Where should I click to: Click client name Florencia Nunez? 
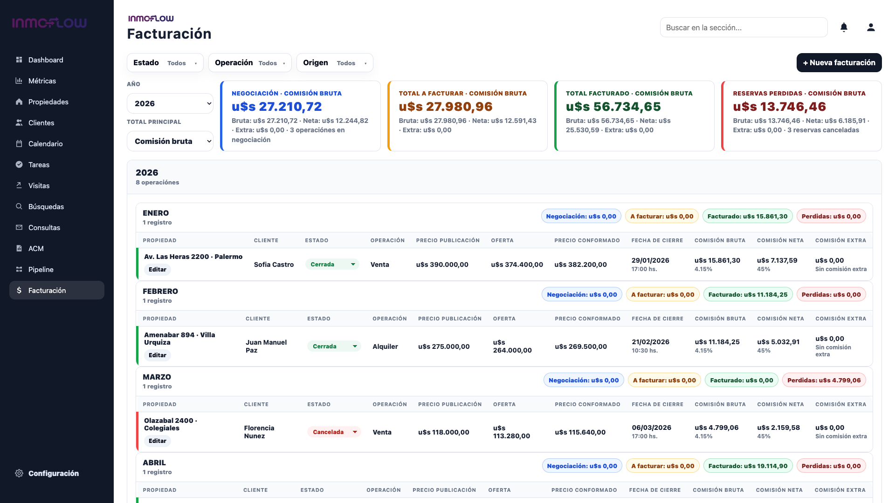point(259,432)
